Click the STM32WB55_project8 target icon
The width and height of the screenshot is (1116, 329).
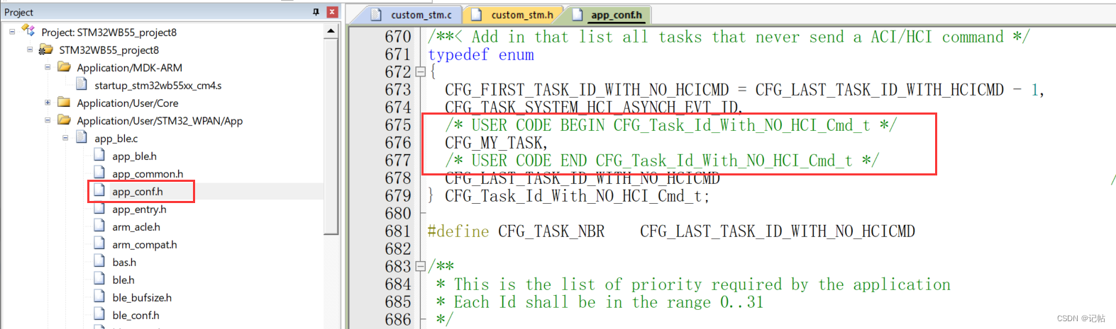tap(46, 50)
